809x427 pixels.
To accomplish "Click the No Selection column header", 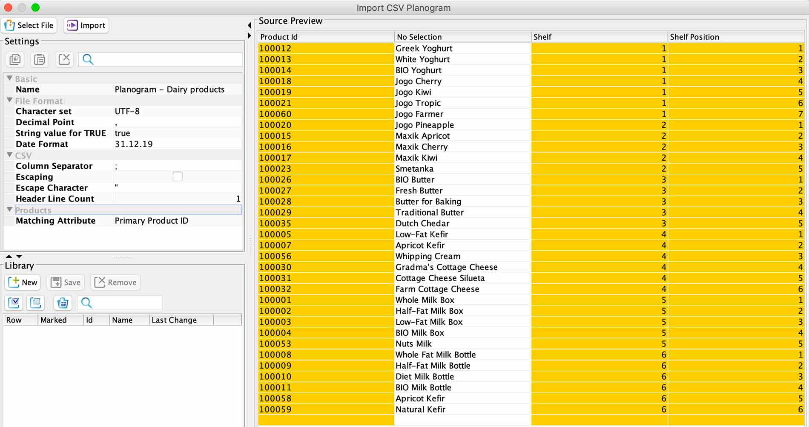I will tap(462, 37).
